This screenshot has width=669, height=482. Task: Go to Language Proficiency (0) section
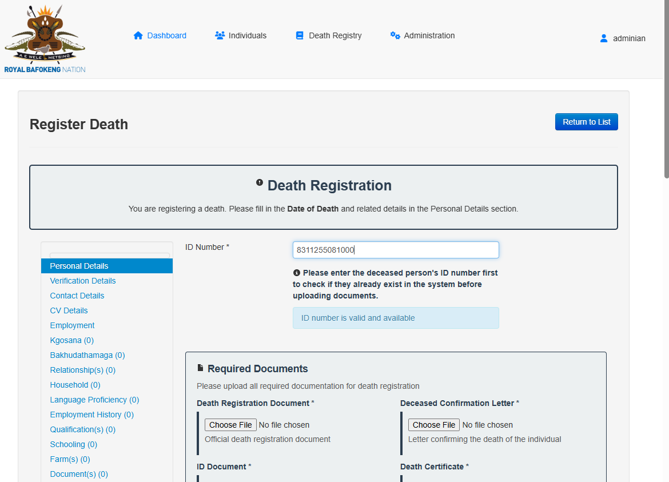click(x=94, y=400)
